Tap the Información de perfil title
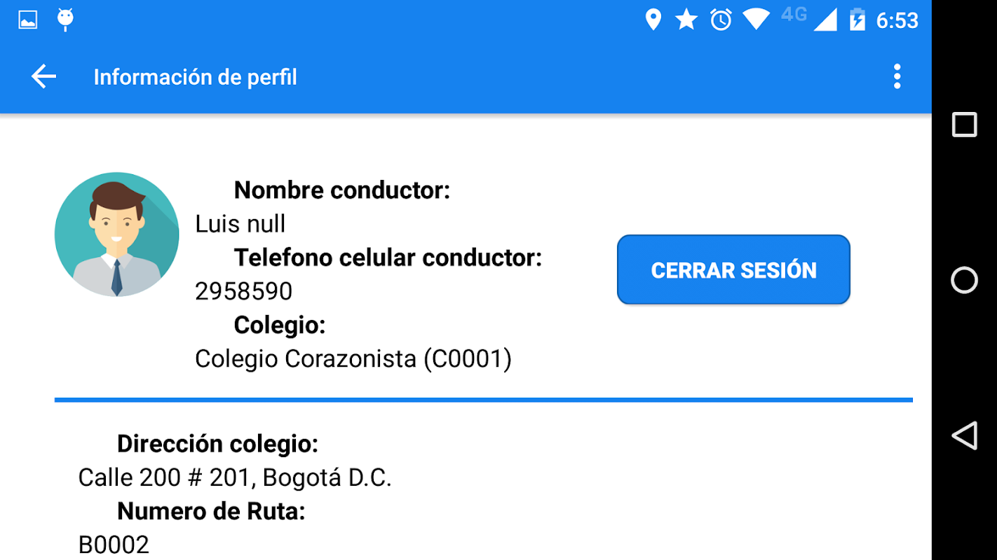 tap(196, 77)
